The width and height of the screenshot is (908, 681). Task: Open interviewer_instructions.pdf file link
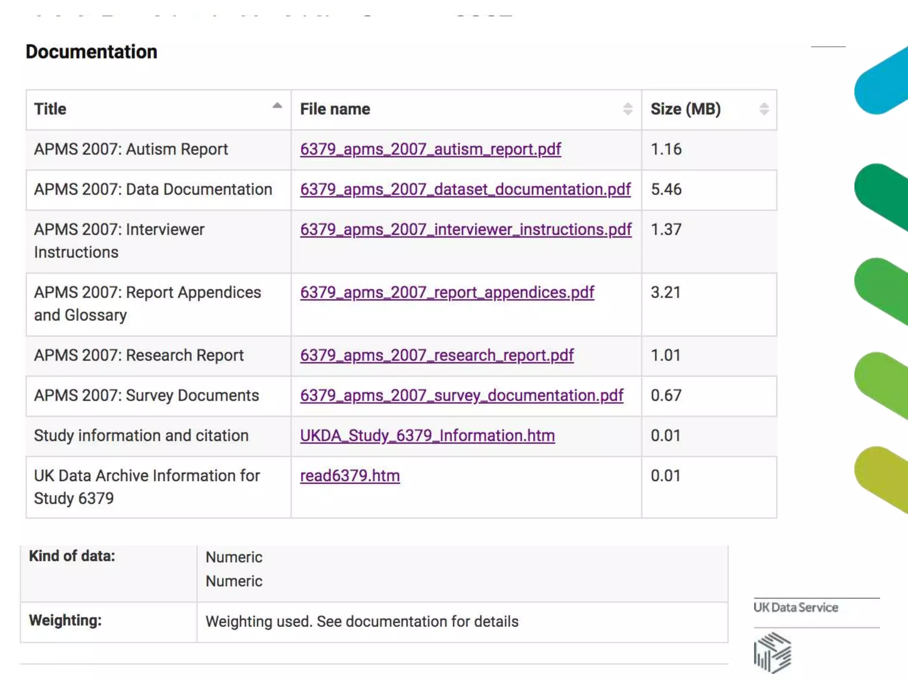coord(466,230)
